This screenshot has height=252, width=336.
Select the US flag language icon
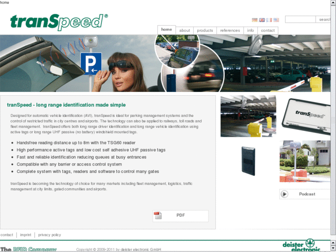tap(276, 20)
